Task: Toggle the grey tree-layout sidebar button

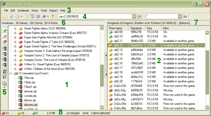Action: click(5, 77)
